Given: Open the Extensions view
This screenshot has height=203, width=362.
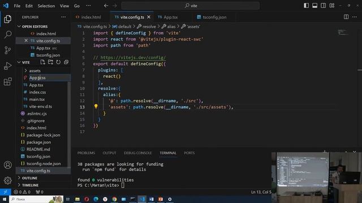Looking at the screenshot, I should (x=7, y=81).
